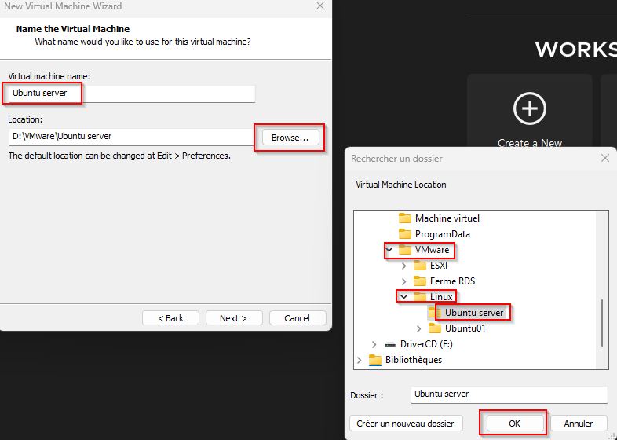617x440 pixels.
Task: Click the VMware folder icon
Action: [405, 250]
